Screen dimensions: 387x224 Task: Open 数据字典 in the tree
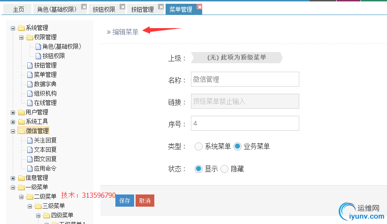pyautogui.click(x=45, y=84)
